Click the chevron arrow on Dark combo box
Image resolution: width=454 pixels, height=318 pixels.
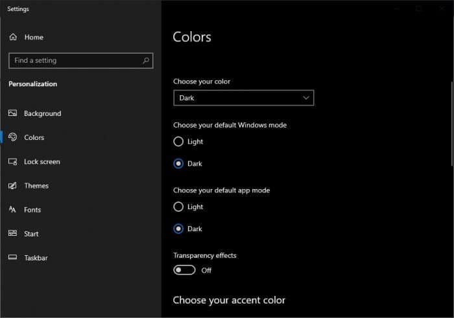[x=305, y=98]
